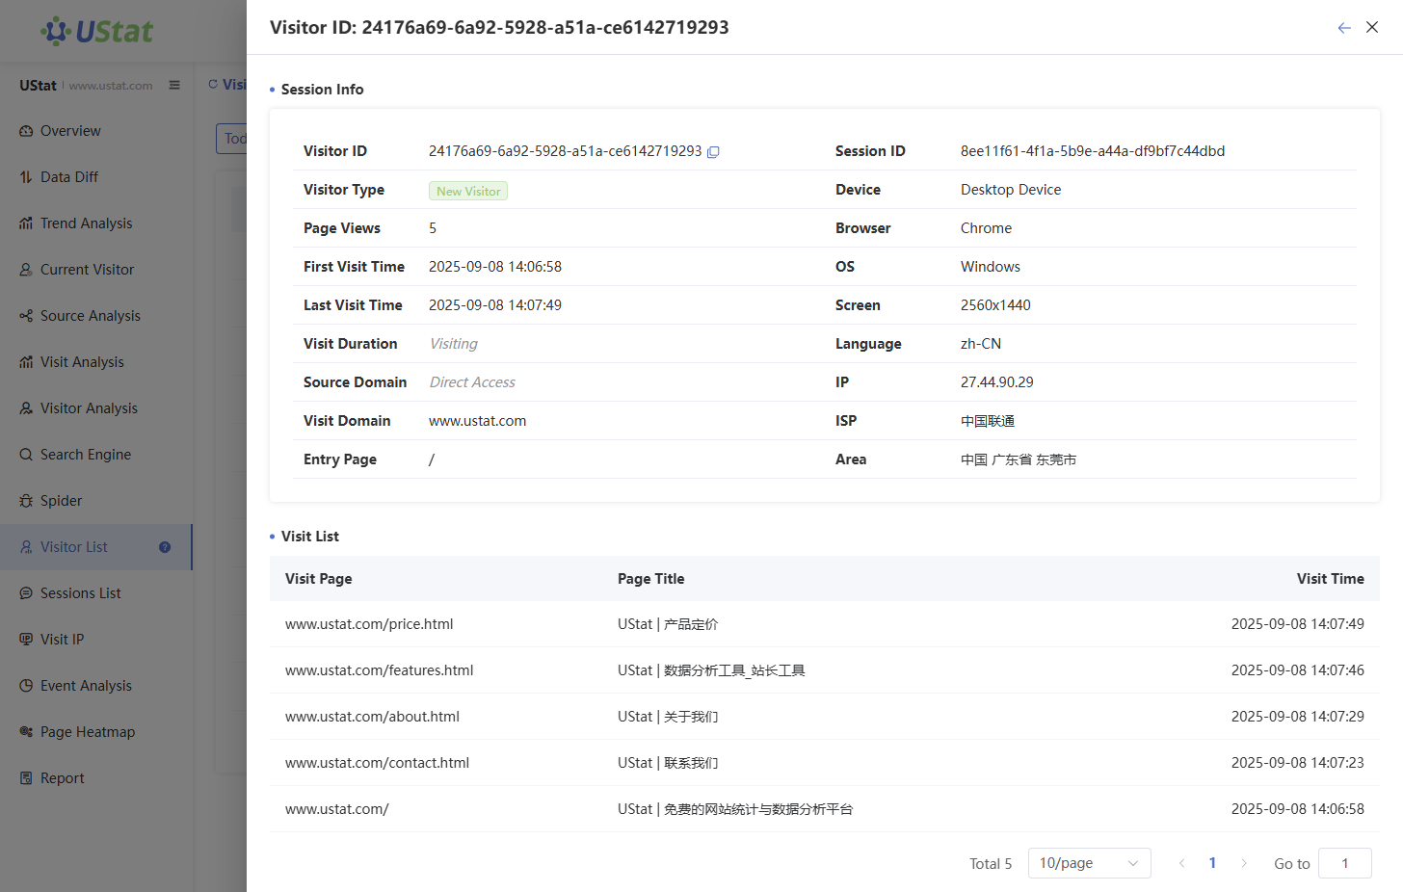Click the Visitor List help question icon
Screen dimensions: 1403x892
[x=165, y=547]
